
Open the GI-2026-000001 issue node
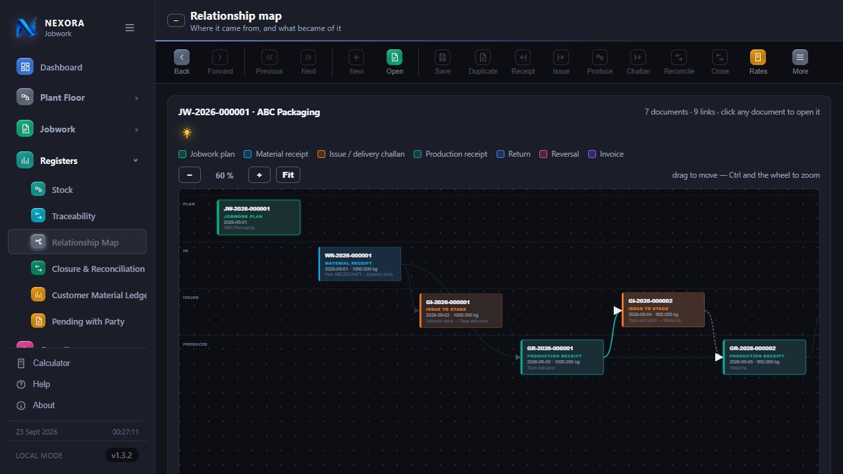(461, 311)
